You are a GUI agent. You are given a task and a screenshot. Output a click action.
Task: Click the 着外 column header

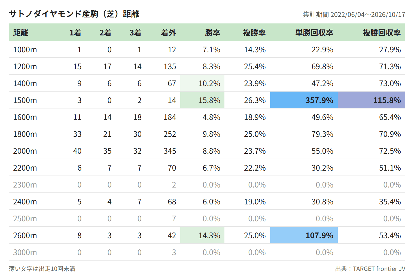tap(168, 33)
